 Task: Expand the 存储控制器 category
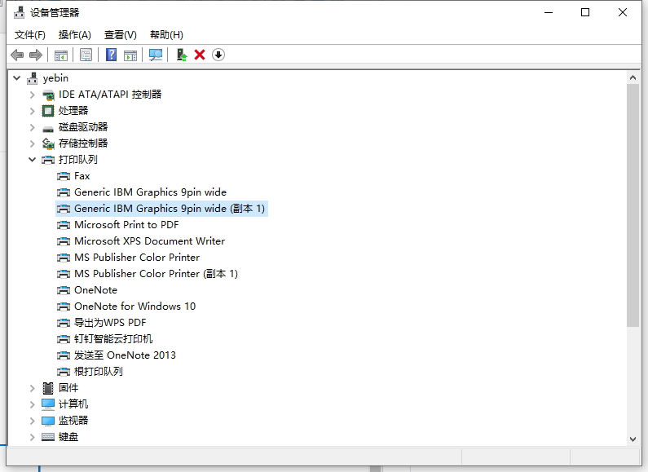pos(33,143)
